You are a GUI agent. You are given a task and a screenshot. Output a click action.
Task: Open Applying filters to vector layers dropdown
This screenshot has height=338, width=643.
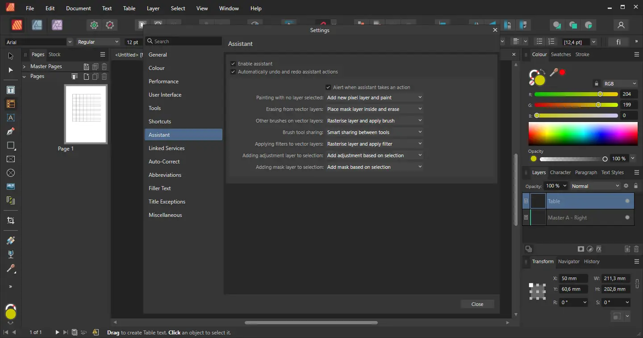[374, 144]
